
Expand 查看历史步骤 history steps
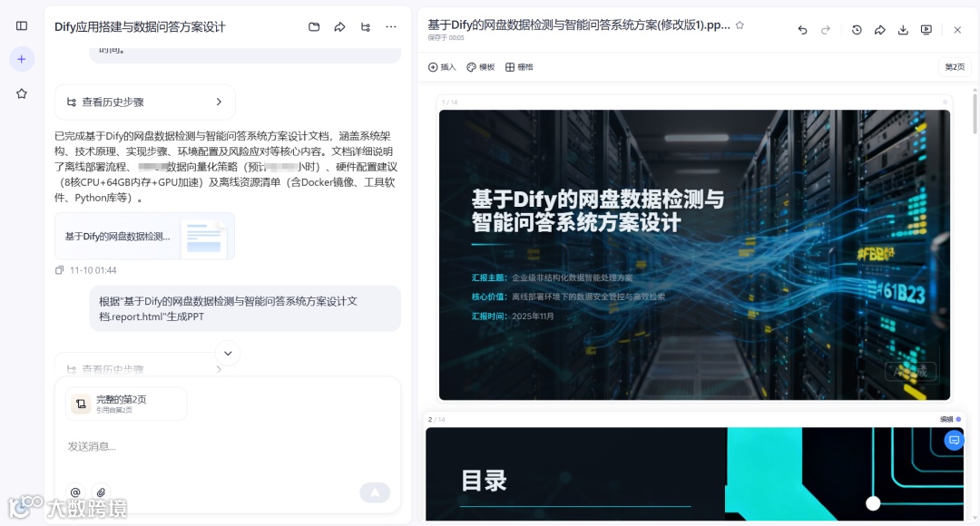click(x=145, y=102)
